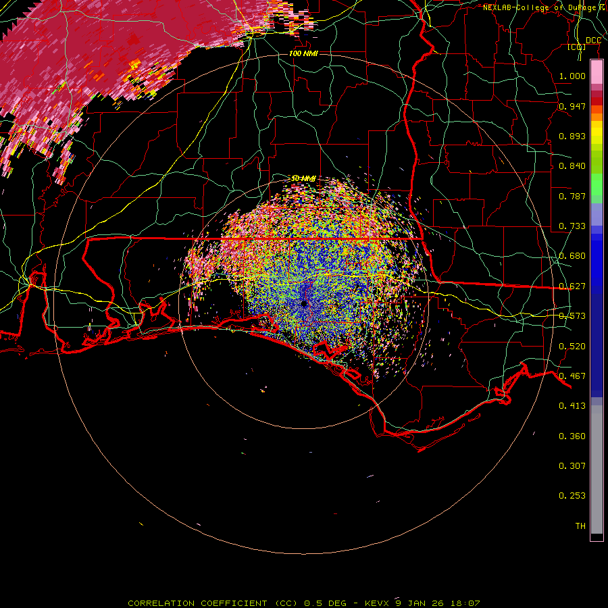Select the 0.253 scale value
This screenshot has width=608, height=608.
(572, 496)
